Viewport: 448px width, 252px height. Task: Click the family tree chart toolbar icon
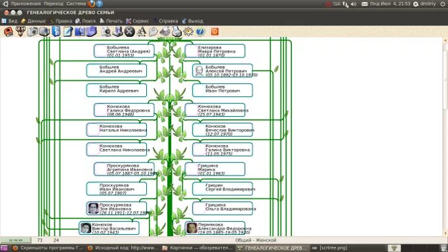point(20,32)
